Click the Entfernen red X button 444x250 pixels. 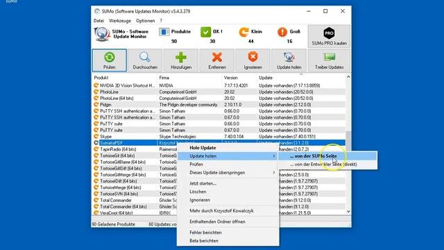pyautogui.click(x=217, y=60)
